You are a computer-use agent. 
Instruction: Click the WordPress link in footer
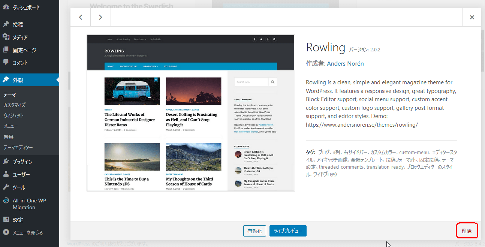pos(78,244)
